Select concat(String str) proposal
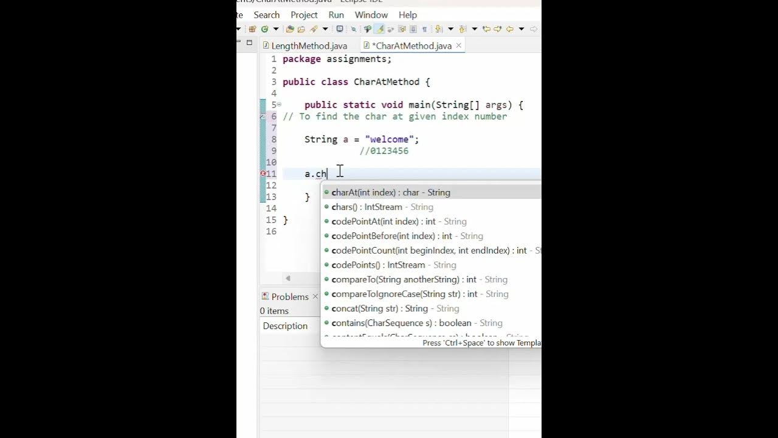The image size is (778, 438). pos(432,308)
